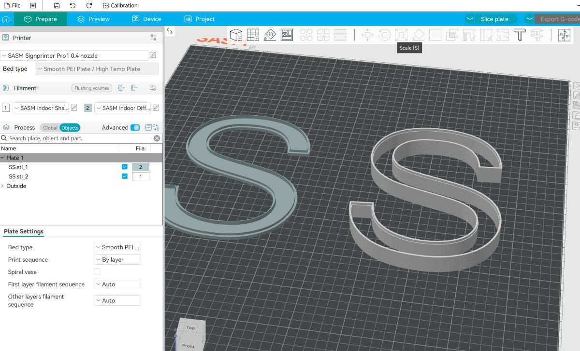Viewport: 580px width, 351px height.
Task: Uncheck the SS.stl_1 printable checkbox
Action: coord(125,167)
